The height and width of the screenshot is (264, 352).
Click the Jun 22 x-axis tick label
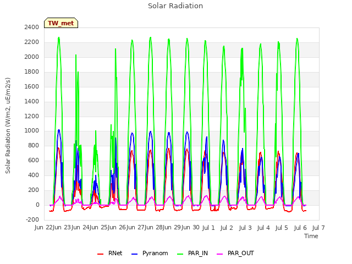[44, 227]
